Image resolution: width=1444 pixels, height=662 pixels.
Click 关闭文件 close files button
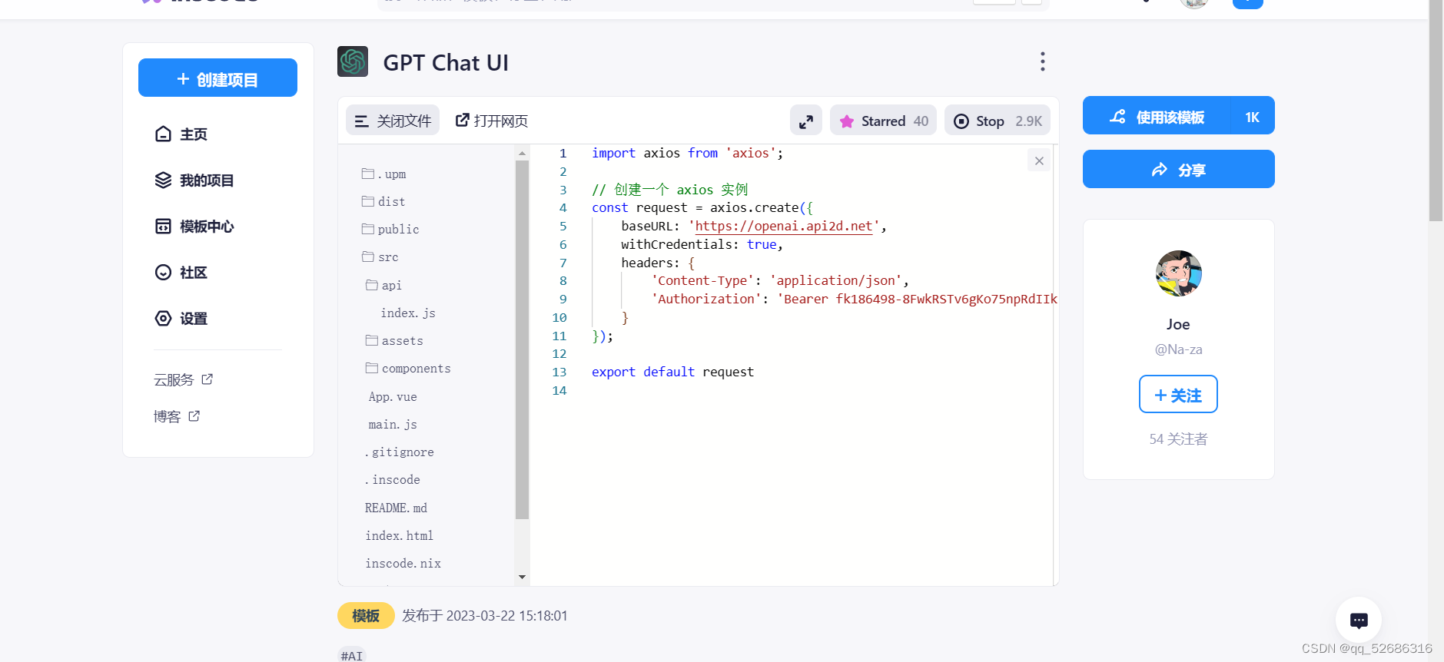coord(393,121)
